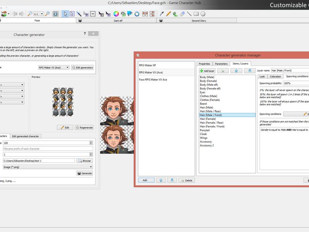309x232 pixels.
Task: Open the first parameter dropdown in Character generator
Action: pos(12,85)
